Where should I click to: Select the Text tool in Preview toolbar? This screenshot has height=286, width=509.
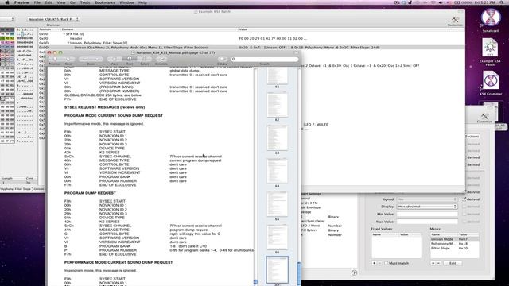(129, 59)
